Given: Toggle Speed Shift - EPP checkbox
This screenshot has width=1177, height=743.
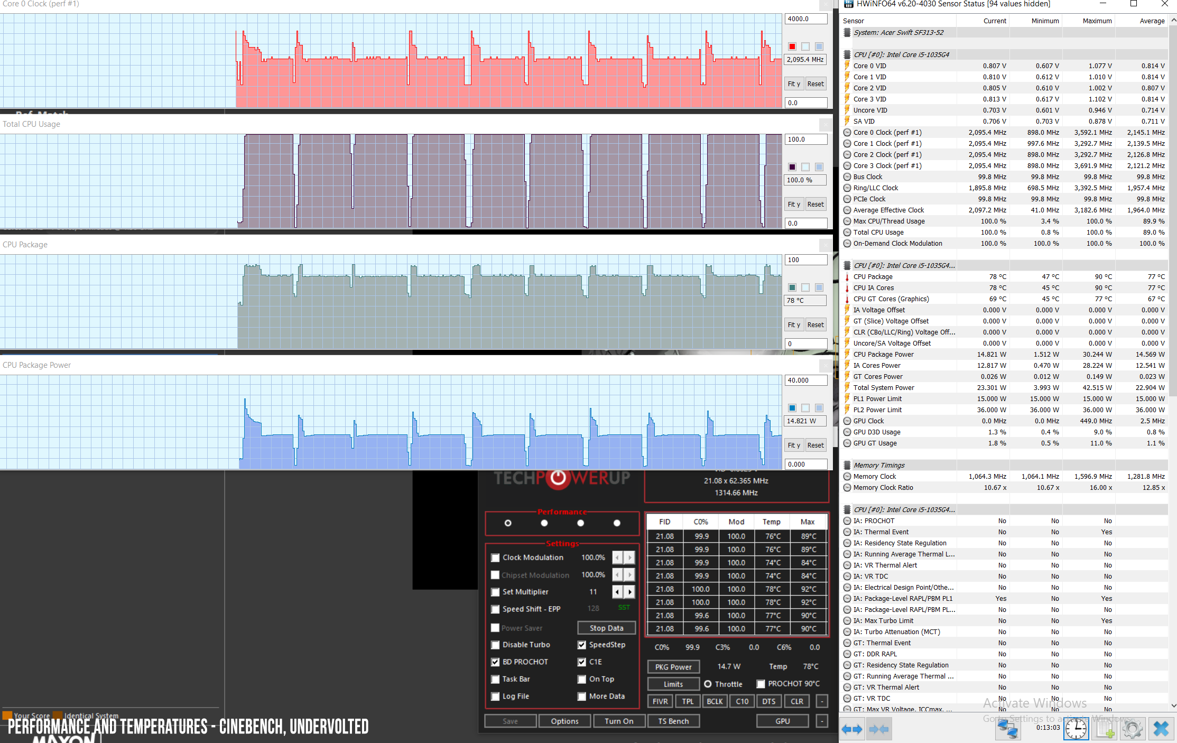Looking at the screenshot, I should [495, 609].
